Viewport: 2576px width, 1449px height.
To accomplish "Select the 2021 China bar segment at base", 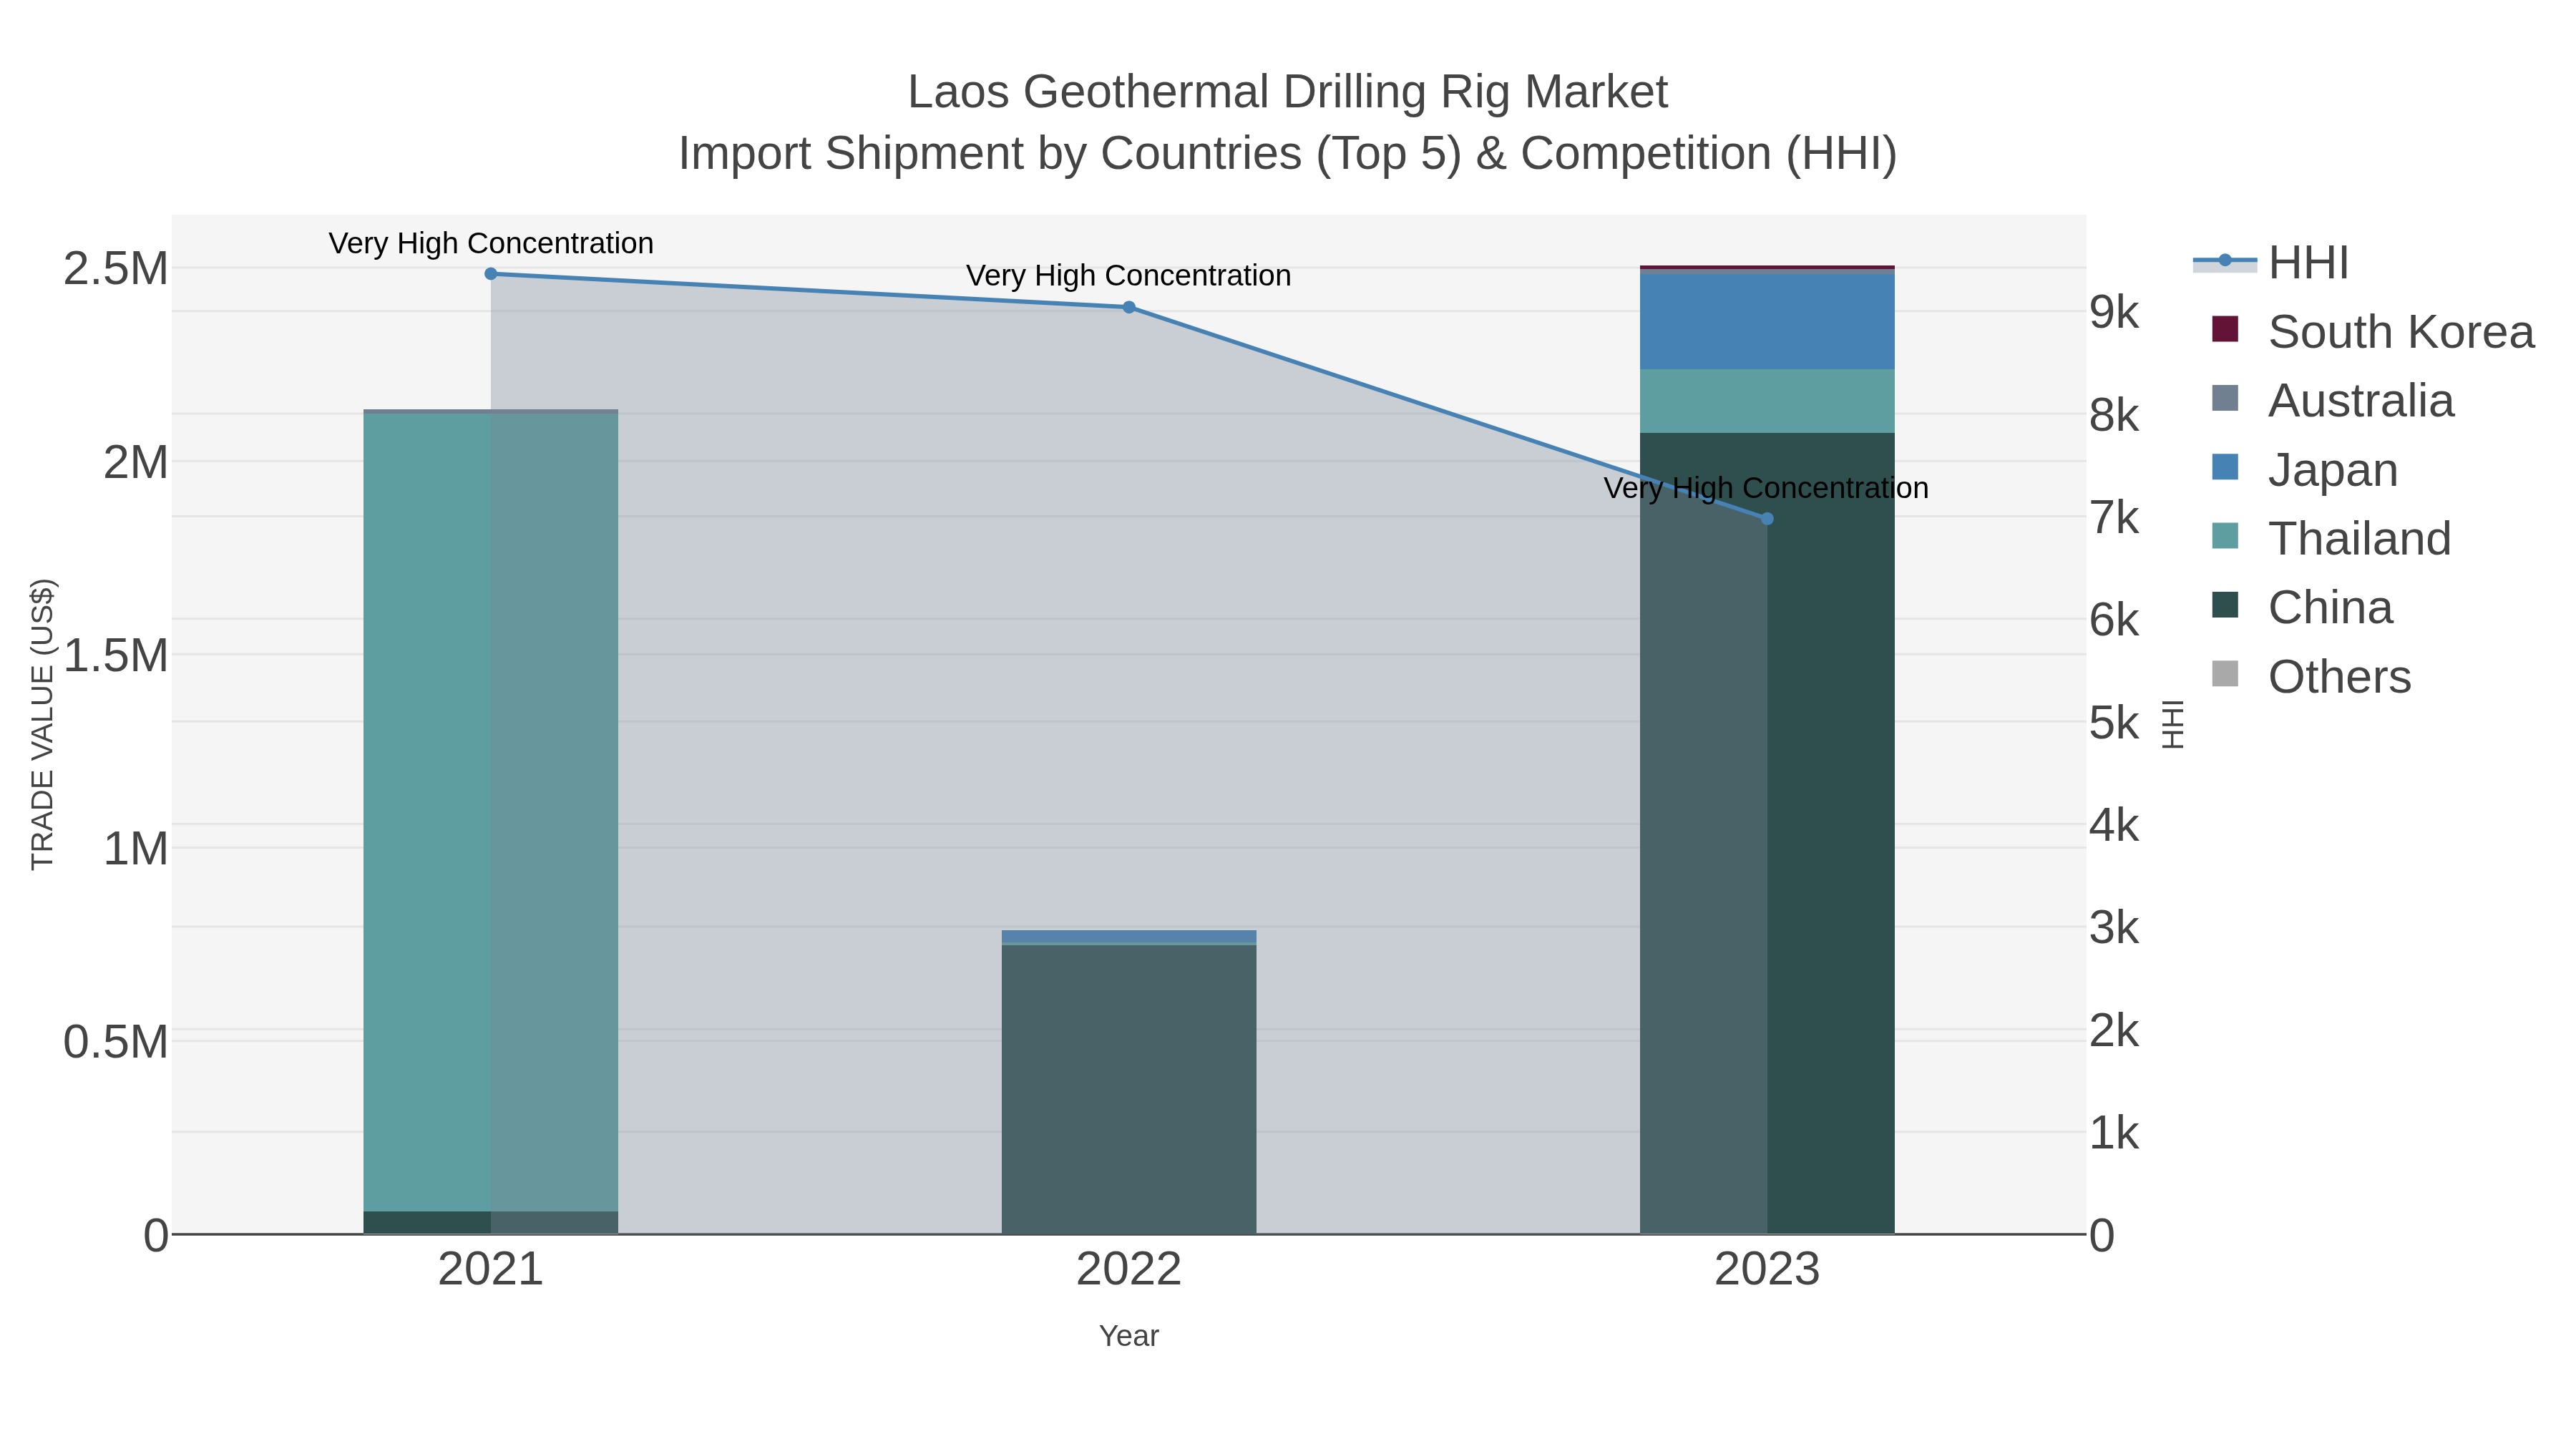I will click(x=491, y=1223).
